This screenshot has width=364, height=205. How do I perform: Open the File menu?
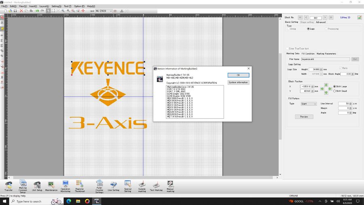4,6
